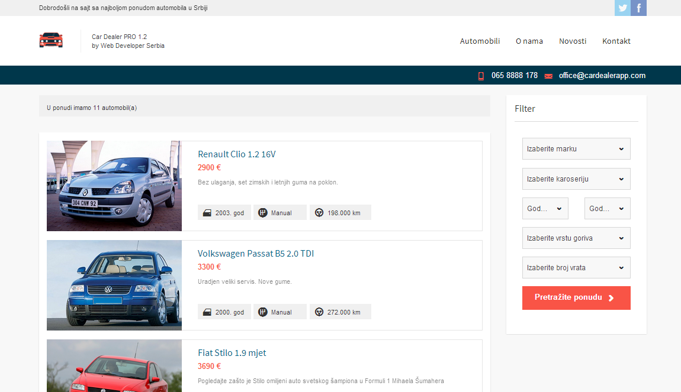Click the Uradjen veliki servis description
This screenshot has width=681, height=392.
click(x=245, y=282)
